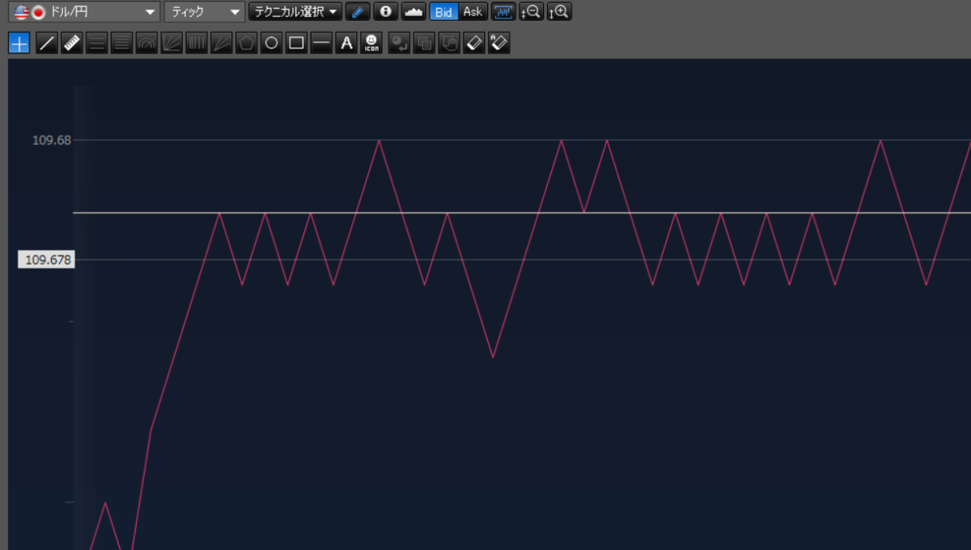The height and width of the screenshot is (550, 971).
Task: Switch chart price to Bid
Action: (443, 12)
